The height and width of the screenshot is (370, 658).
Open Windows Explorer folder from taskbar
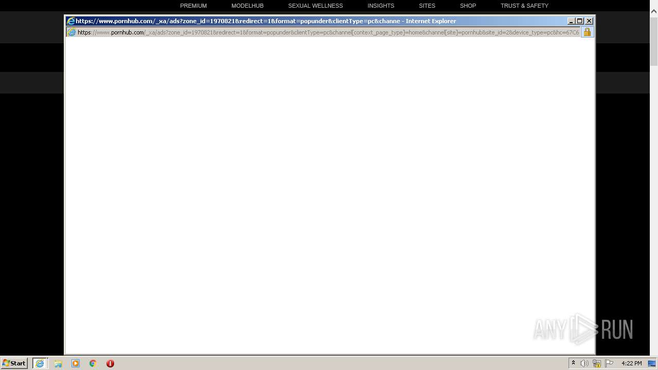58,363
